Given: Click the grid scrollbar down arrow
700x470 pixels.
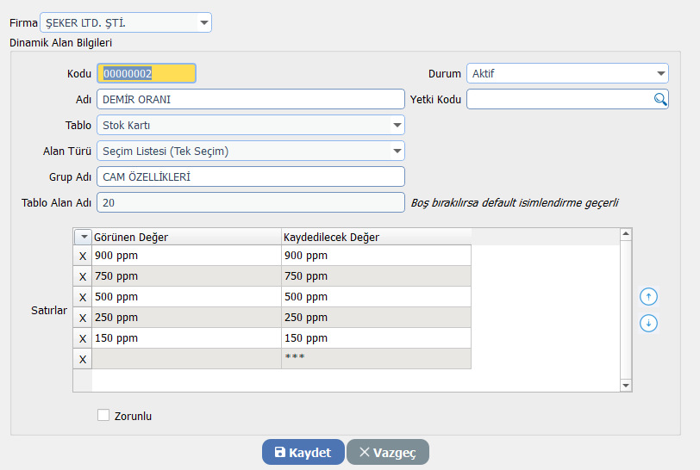Looking at the screenshot, I should point(627,386).
